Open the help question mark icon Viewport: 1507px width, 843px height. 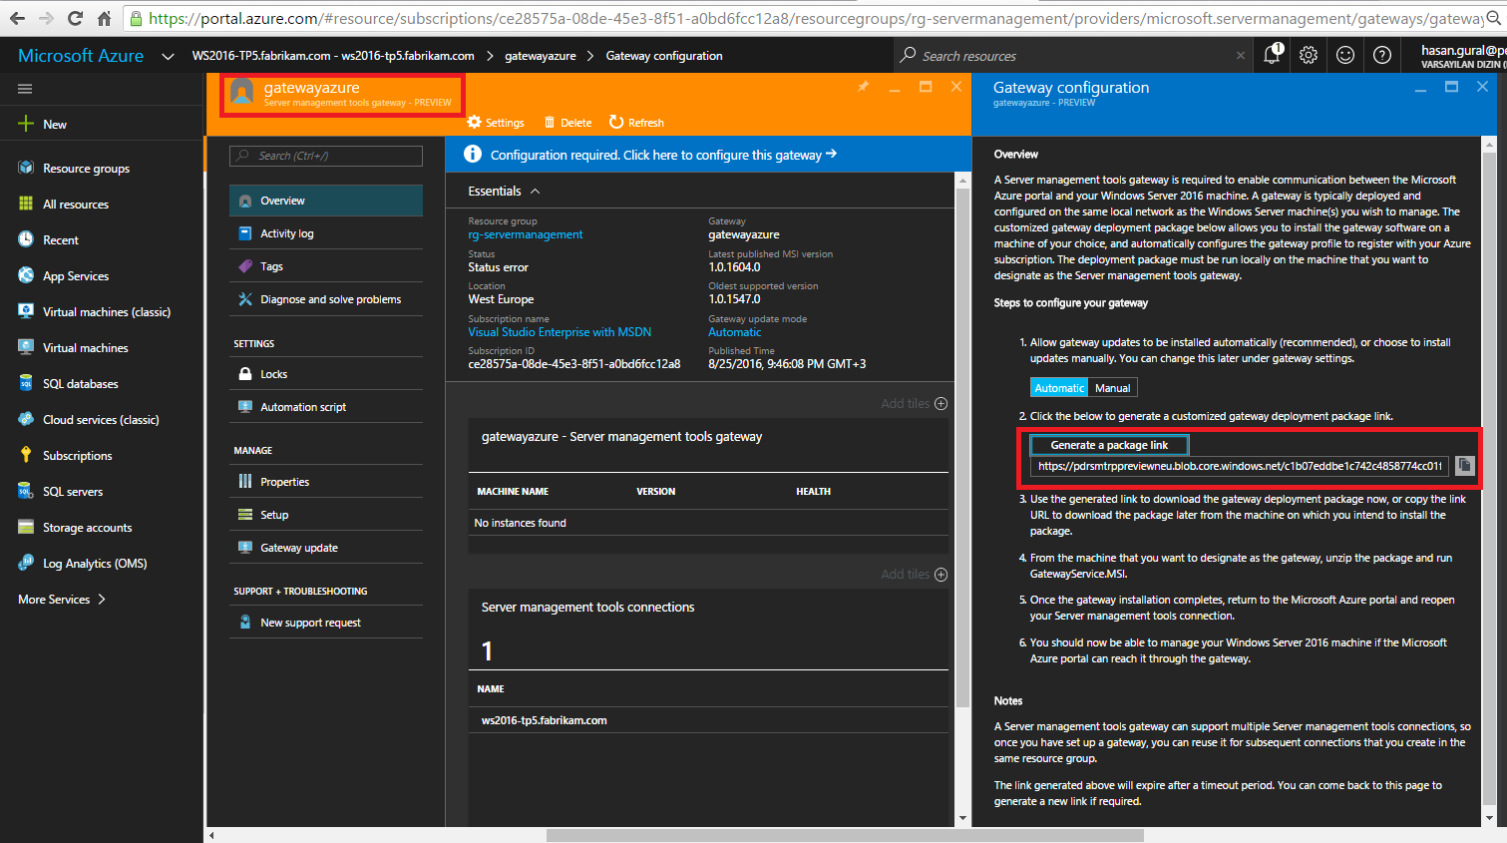1382,56
